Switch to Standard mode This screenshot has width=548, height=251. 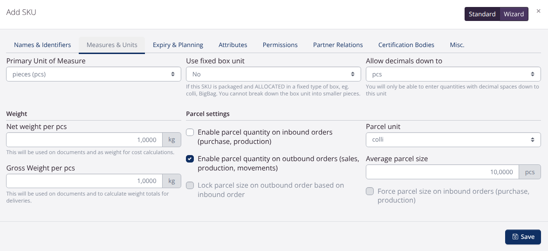pyautogui.click(x=482, y=14)
